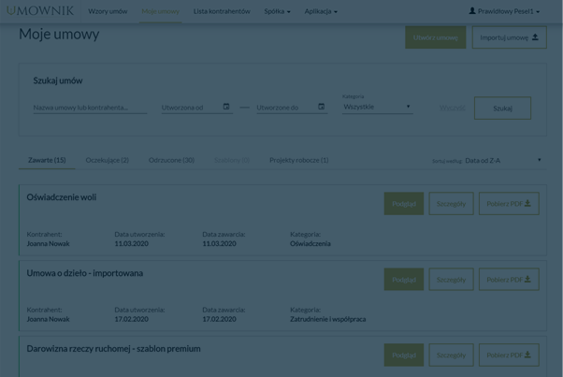Open the Prawidłowy Pesel1 user menu
The width and height of the screenshot is (563, 377).
click(x=504, y=11)
